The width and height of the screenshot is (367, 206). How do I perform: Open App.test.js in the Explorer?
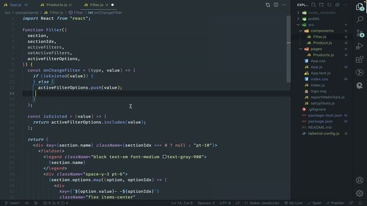pos(321,73)
